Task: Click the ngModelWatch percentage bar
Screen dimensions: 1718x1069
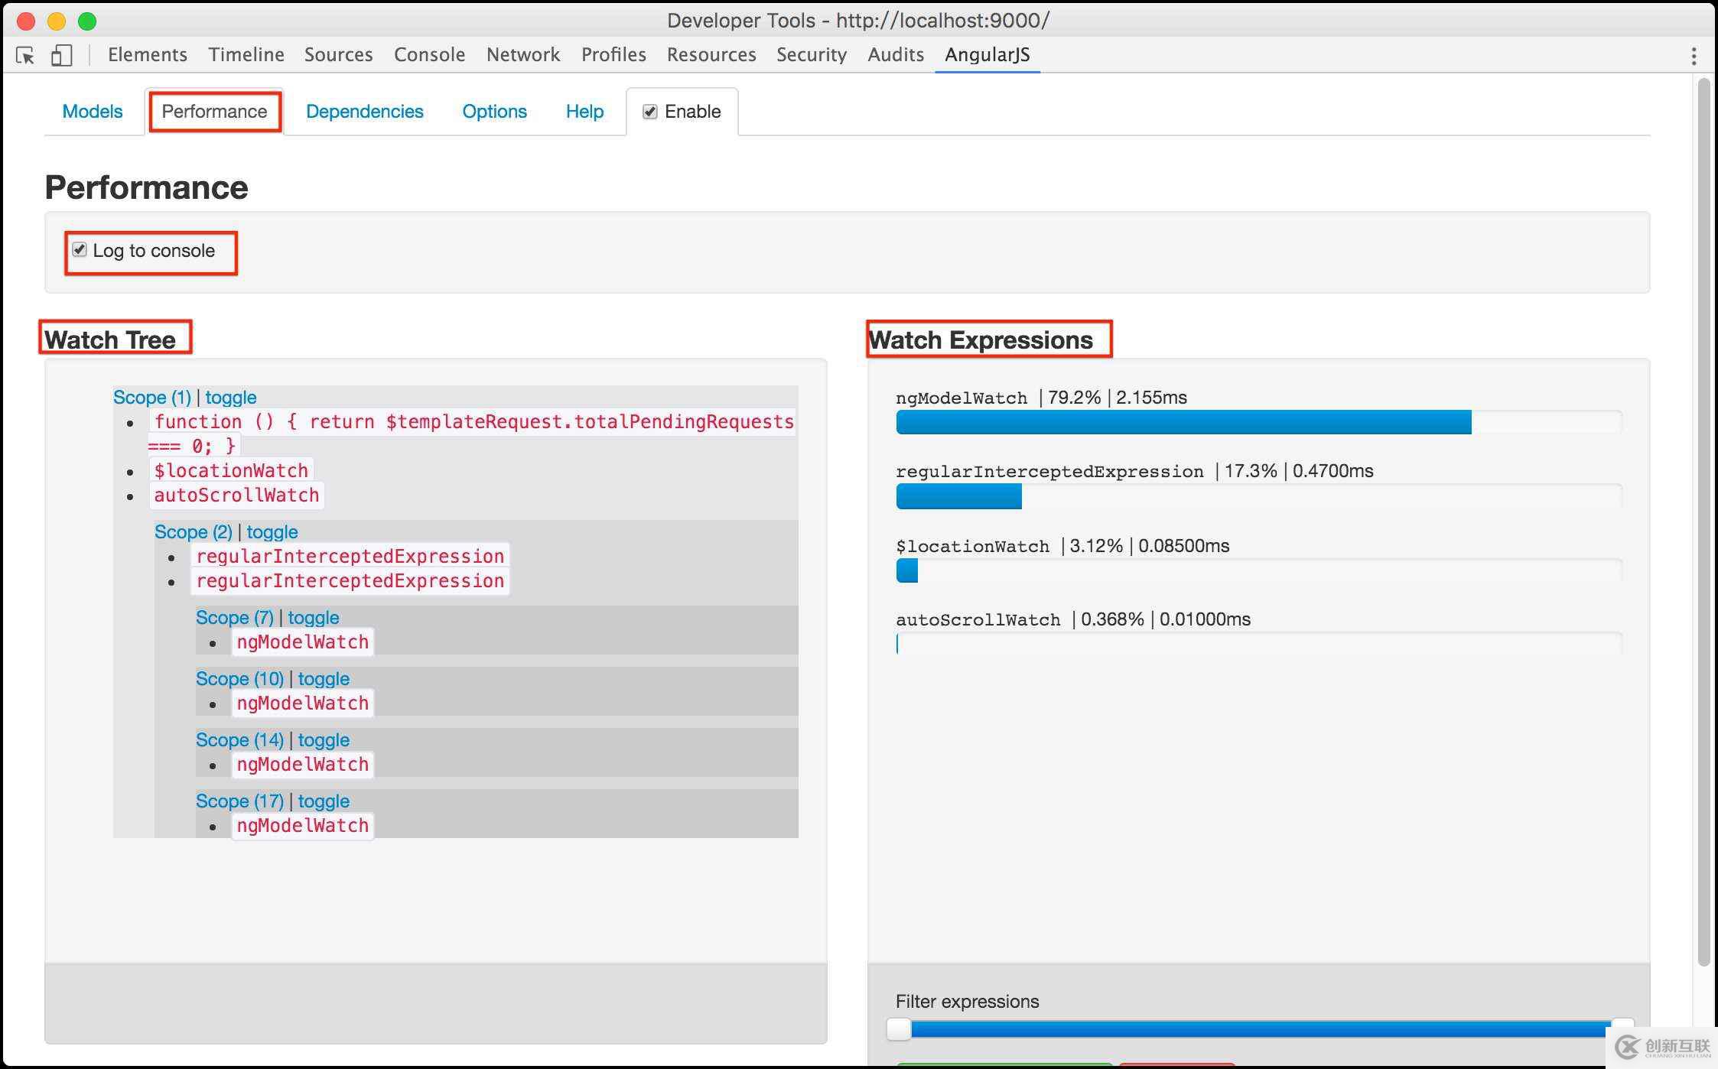Action: (x=1183, y=422)
